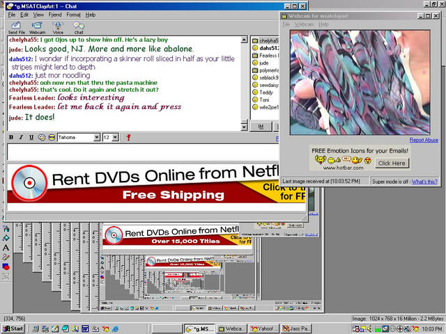Click the chat scrollbar down arrow

click(244, 127)
